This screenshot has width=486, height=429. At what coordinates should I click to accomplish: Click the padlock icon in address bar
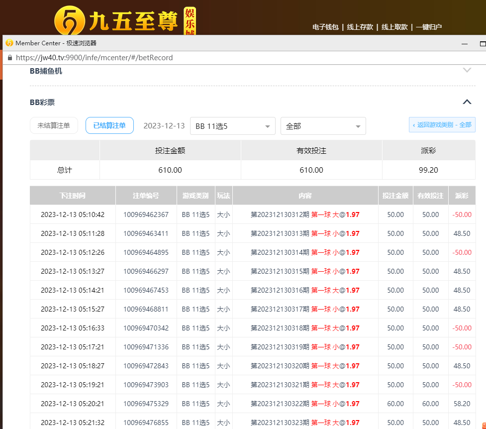9,58
